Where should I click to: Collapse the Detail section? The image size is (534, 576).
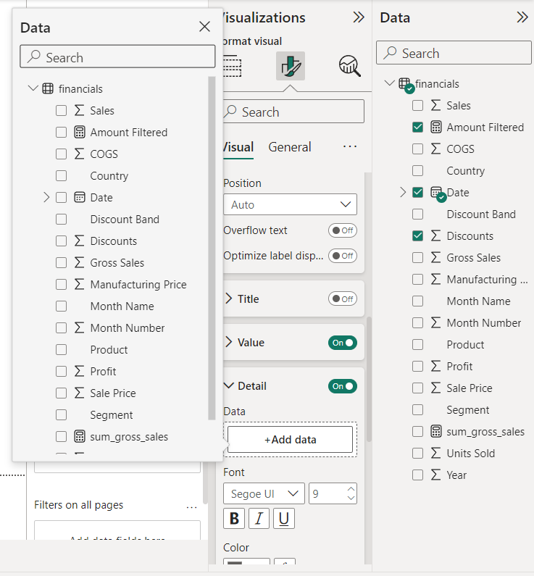(x=229, y=385)
